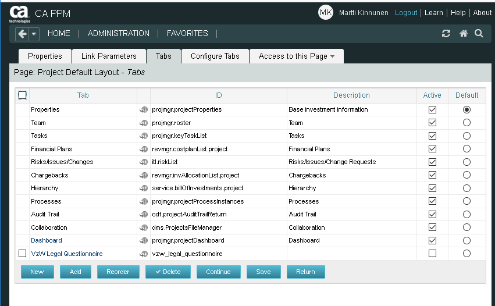Click the globe icon beside Team row
This screenshot has width=495, height=306.
click(143, 123)
